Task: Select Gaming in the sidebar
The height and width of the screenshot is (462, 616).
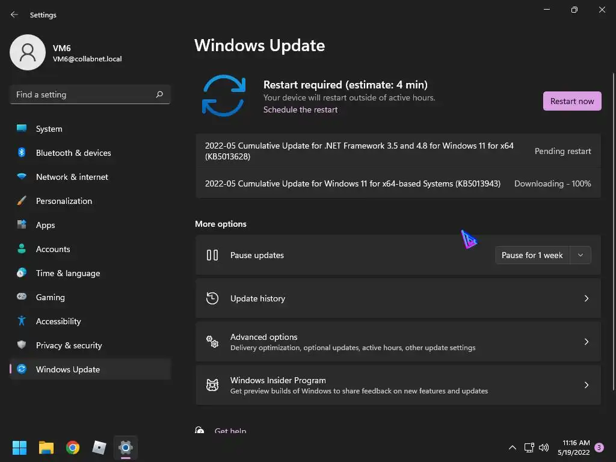Action: pos(90,297)
